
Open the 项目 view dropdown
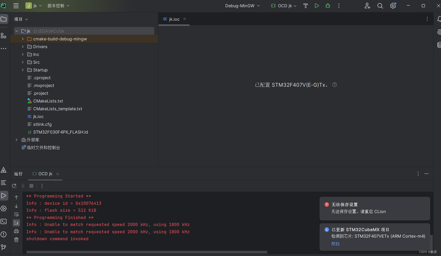point(21,19)
